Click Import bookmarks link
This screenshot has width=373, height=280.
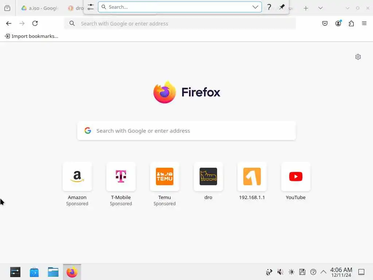pyautogui.click(x=32, y=36)
